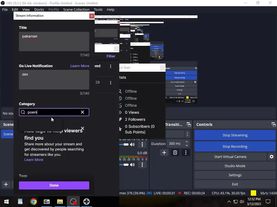Undock the Scene Transitions panel
Image resolution: width=277 pixels, height=207 pixels.
point(189,125)
